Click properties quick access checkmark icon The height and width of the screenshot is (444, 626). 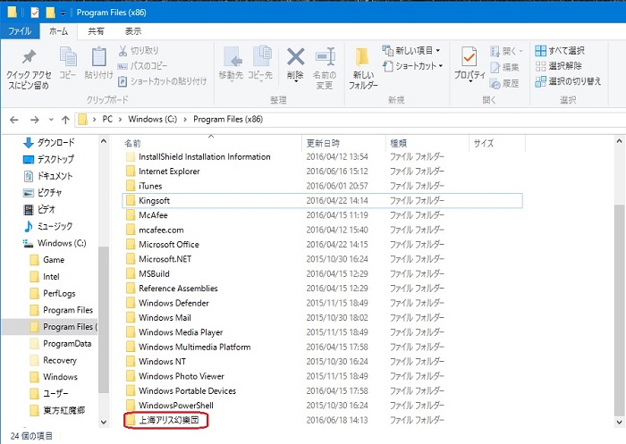35,13
